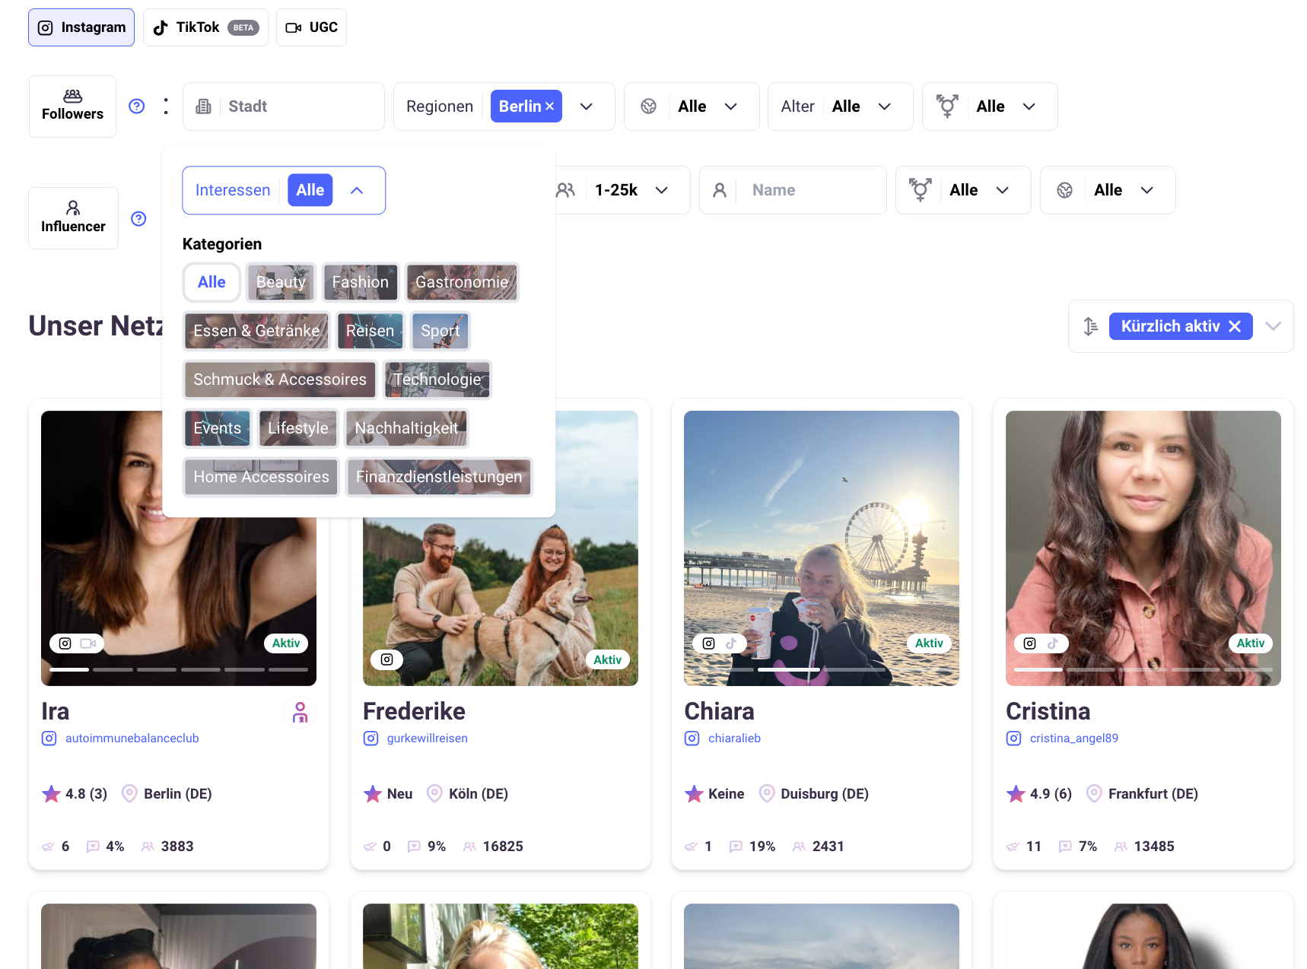Select the Followers filter tab
Screen dimensions: 1307x969
pyautogui.click(x=72, y=106)
